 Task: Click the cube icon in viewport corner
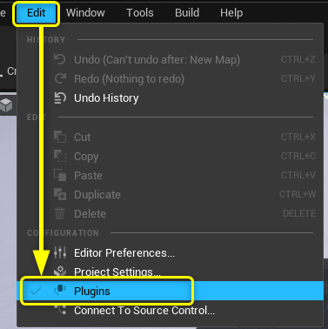[6, 104]
